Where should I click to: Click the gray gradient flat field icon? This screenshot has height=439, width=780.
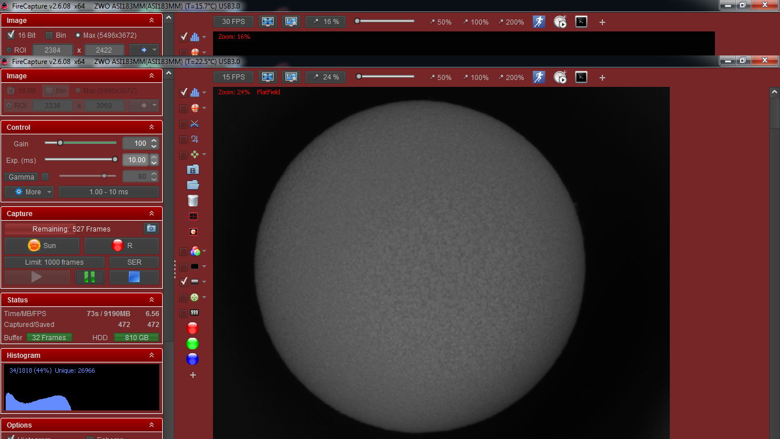click(195, 282)
